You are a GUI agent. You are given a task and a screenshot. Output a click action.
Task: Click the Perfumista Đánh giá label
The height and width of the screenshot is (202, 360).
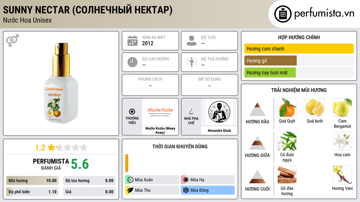[x=51, y=164]
